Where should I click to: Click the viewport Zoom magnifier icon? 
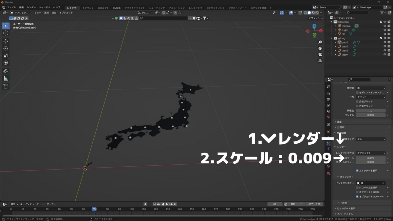click(320, 42)
